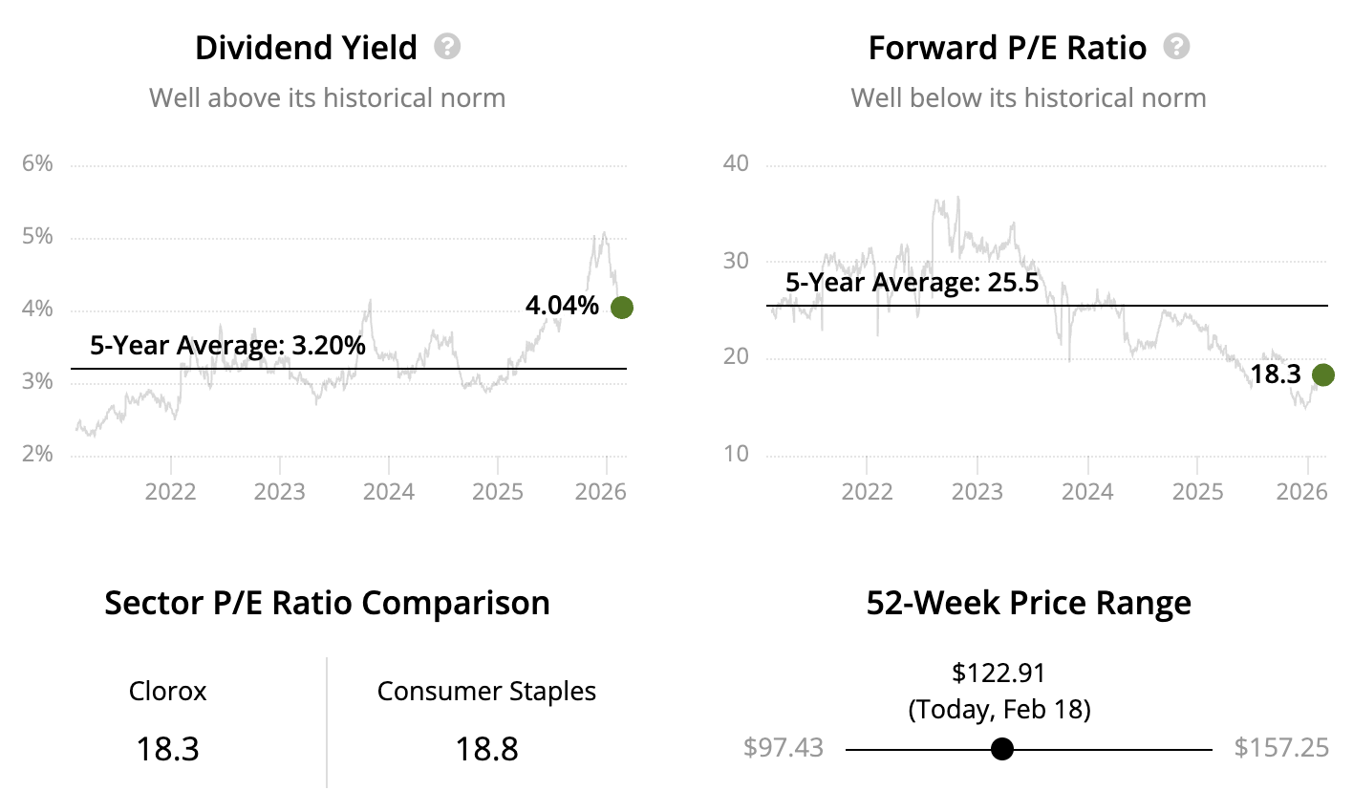Screen dimensions: 1353x812
Task: Click the "Well above its historical norm" subtitle
Action: coord(327,97)
